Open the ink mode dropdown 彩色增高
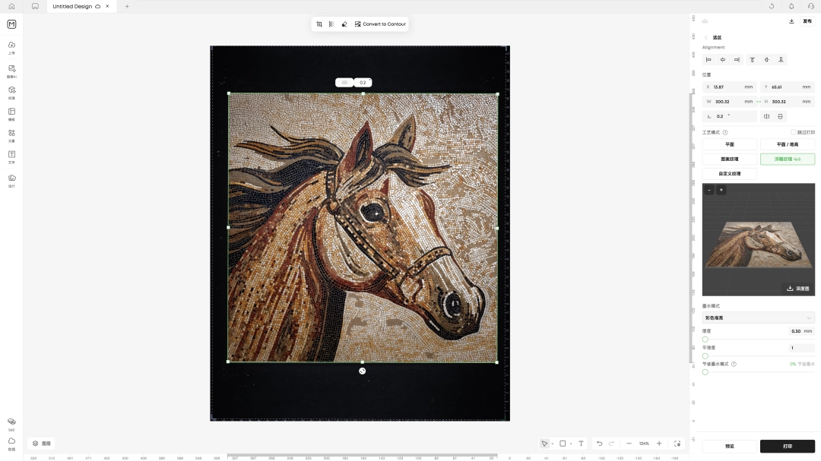821x461 pixels. click(x=758, y=317)
